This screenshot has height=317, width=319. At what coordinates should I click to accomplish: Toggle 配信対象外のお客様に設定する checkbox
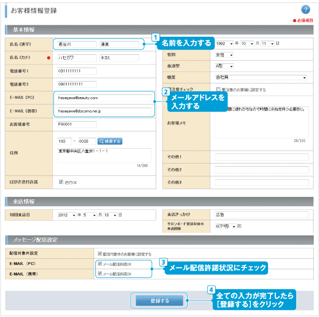pos(100,254)
